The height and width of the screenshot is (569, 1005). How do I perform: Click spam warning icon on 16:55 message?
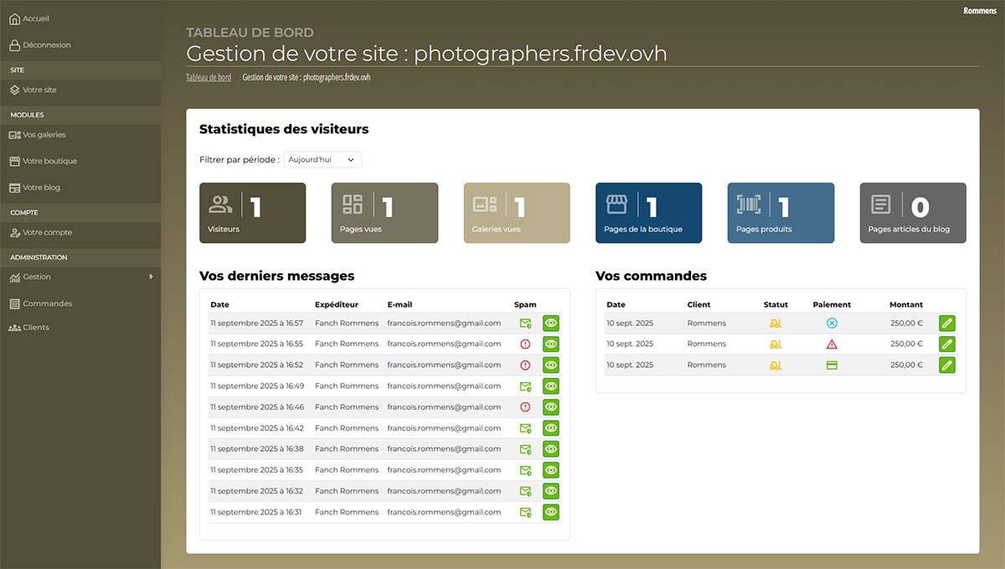tap(525, 344)
